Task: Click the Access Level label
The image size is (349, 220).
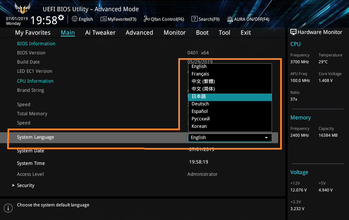Action: pos(30,174)
